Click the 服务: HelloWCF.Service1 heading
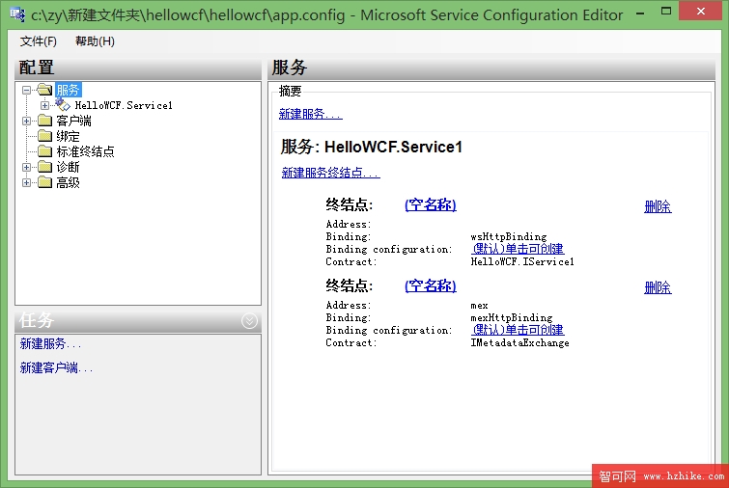This screenshot has height=488, width=729. click(x=372, y=147)
